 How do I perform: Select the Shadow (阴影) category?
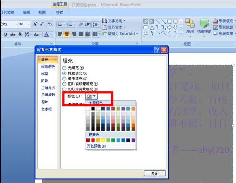click(45, 81)
